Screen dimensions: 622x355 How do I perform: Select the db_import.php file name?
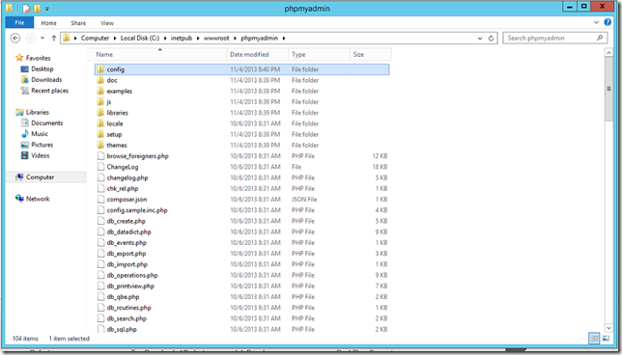(127, 264)
